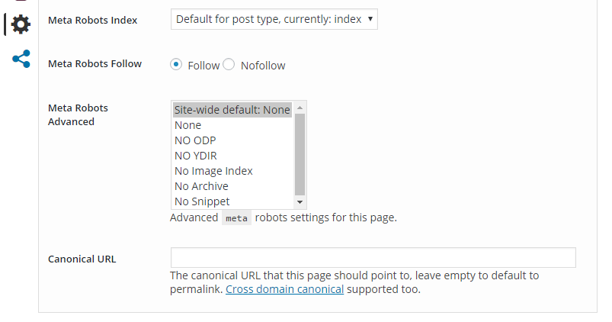Select the Follow radio button

[176, 64]
